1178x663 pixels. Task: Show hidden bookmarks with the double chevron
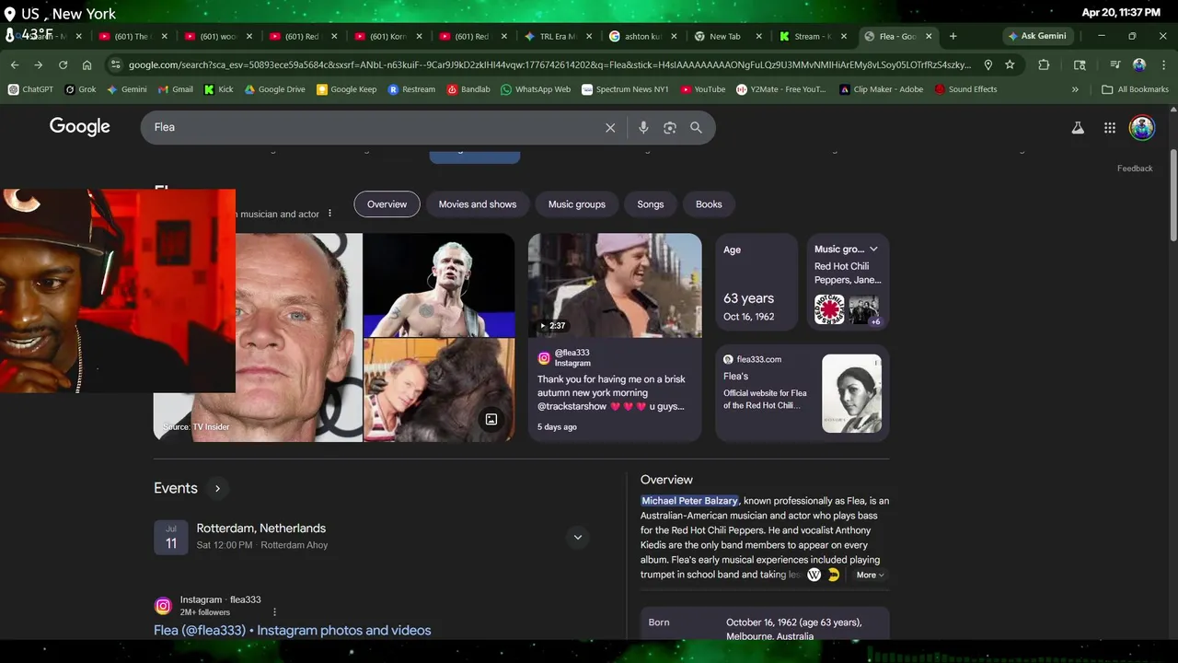[1075, 89]
